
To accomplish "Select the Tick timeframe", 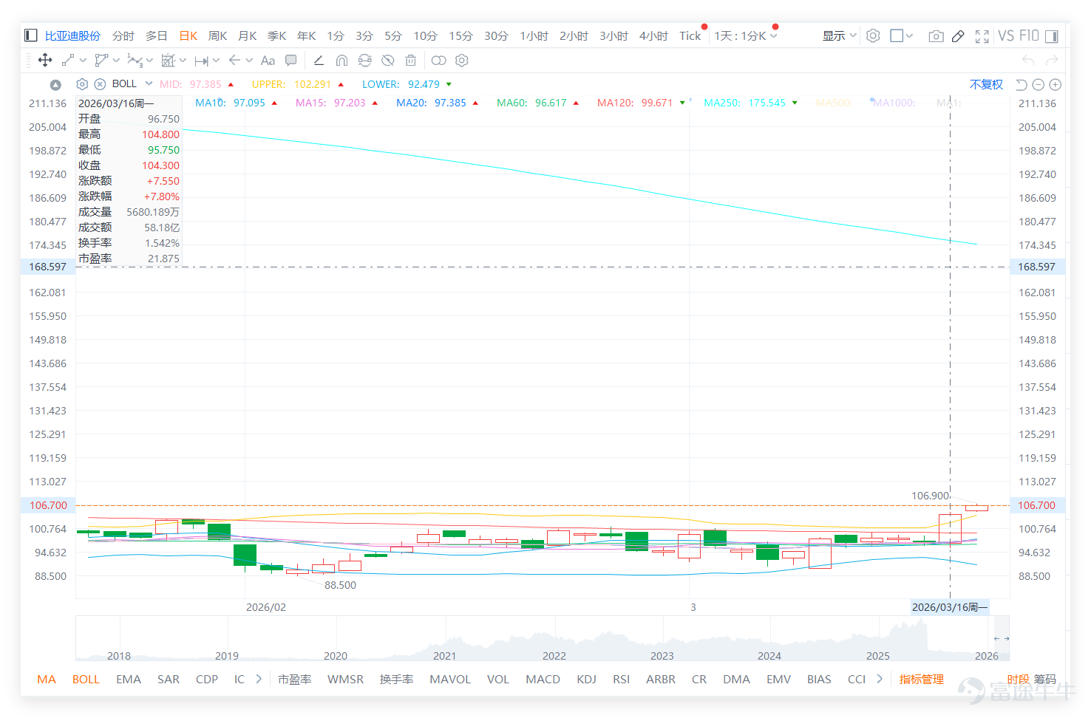I will pos(690,35).
